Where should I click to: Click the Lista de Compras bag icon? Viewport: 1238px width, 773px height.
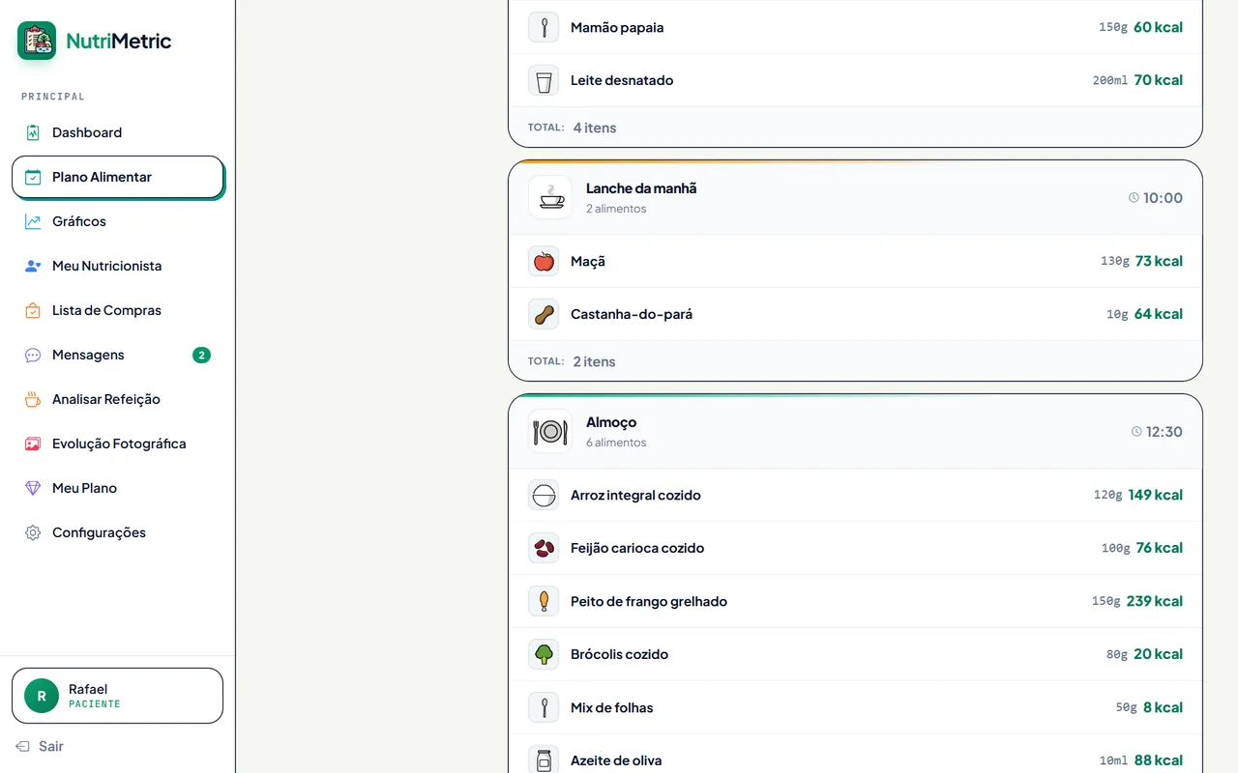click(33, 310)
